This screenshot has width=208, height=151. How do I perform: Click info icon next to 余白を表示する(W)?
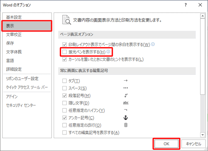coord(153,44)
